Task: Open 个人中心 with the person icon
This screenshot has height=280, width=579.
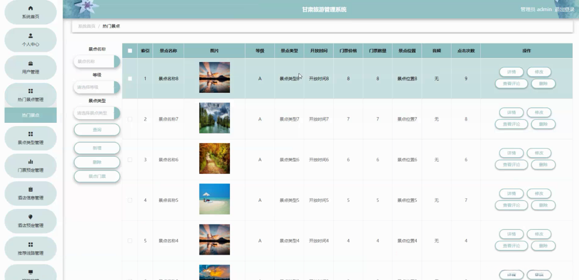Action: coord(30,40)
